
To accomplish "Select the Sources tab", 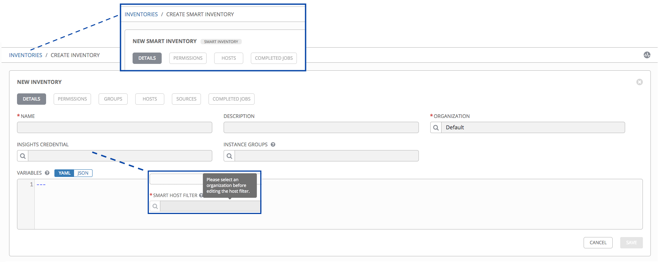I will [x=186, y=99].
